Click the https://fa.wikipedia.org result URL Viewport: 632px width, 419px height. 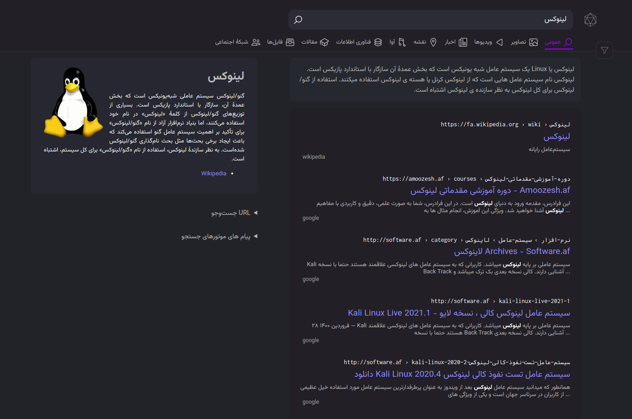click(x=505, y=125)
